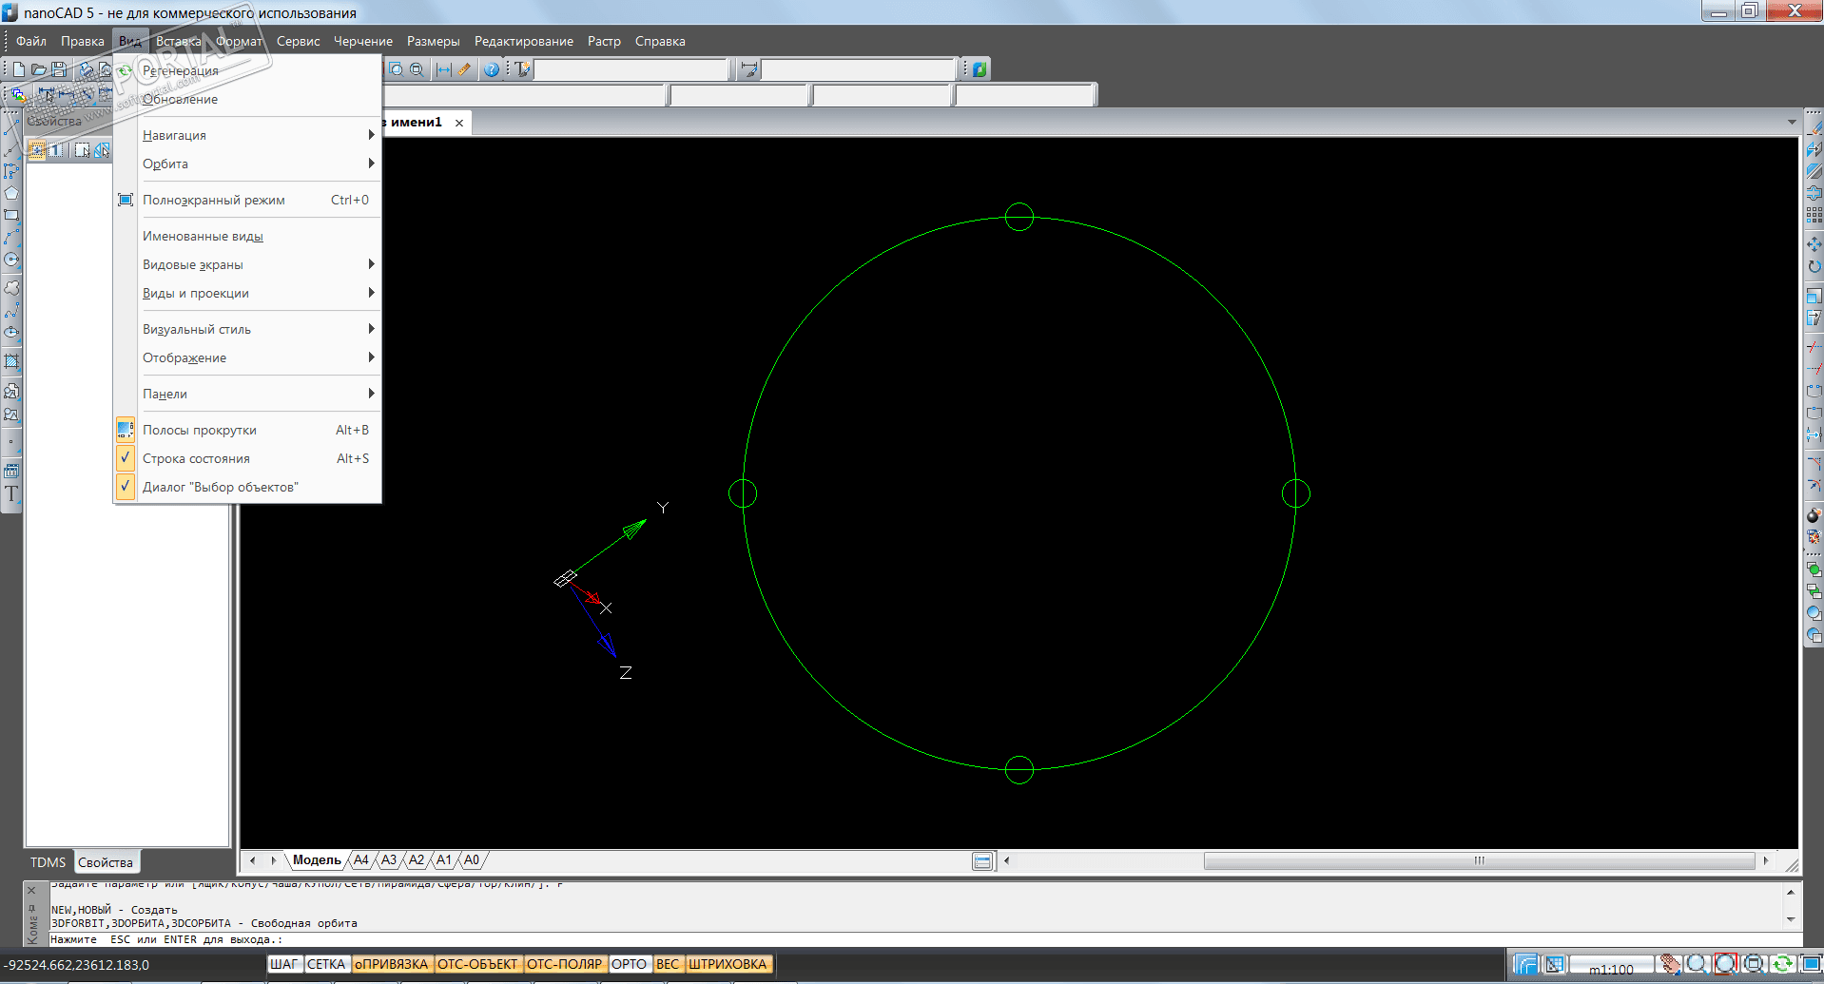Select the Arc drawing tool
Viewport: 1824px width, 984px height.
pos(11,238)
